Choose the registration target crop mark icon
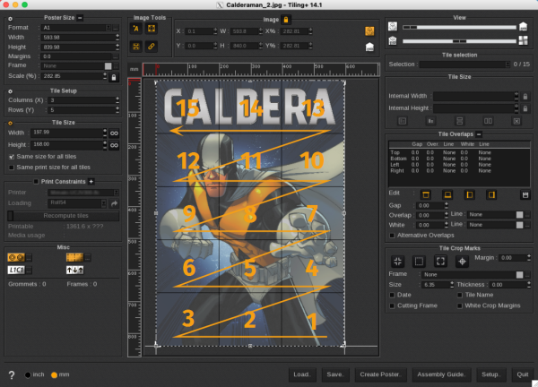Screen dimensions: 538x387 463,261
